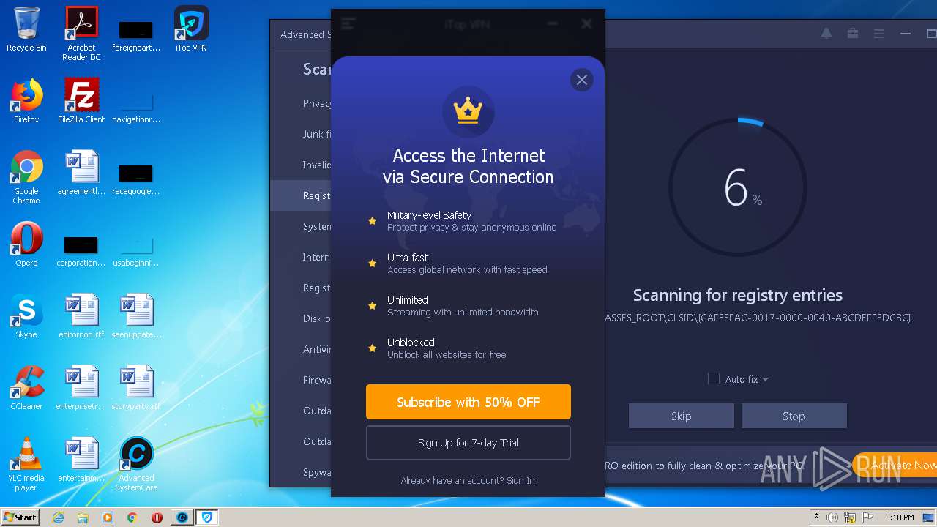This screenshot has width=937, height=527.
Task: Click the Opera taskbar icon
Action: pyautogui.click(x=157, y=517)
